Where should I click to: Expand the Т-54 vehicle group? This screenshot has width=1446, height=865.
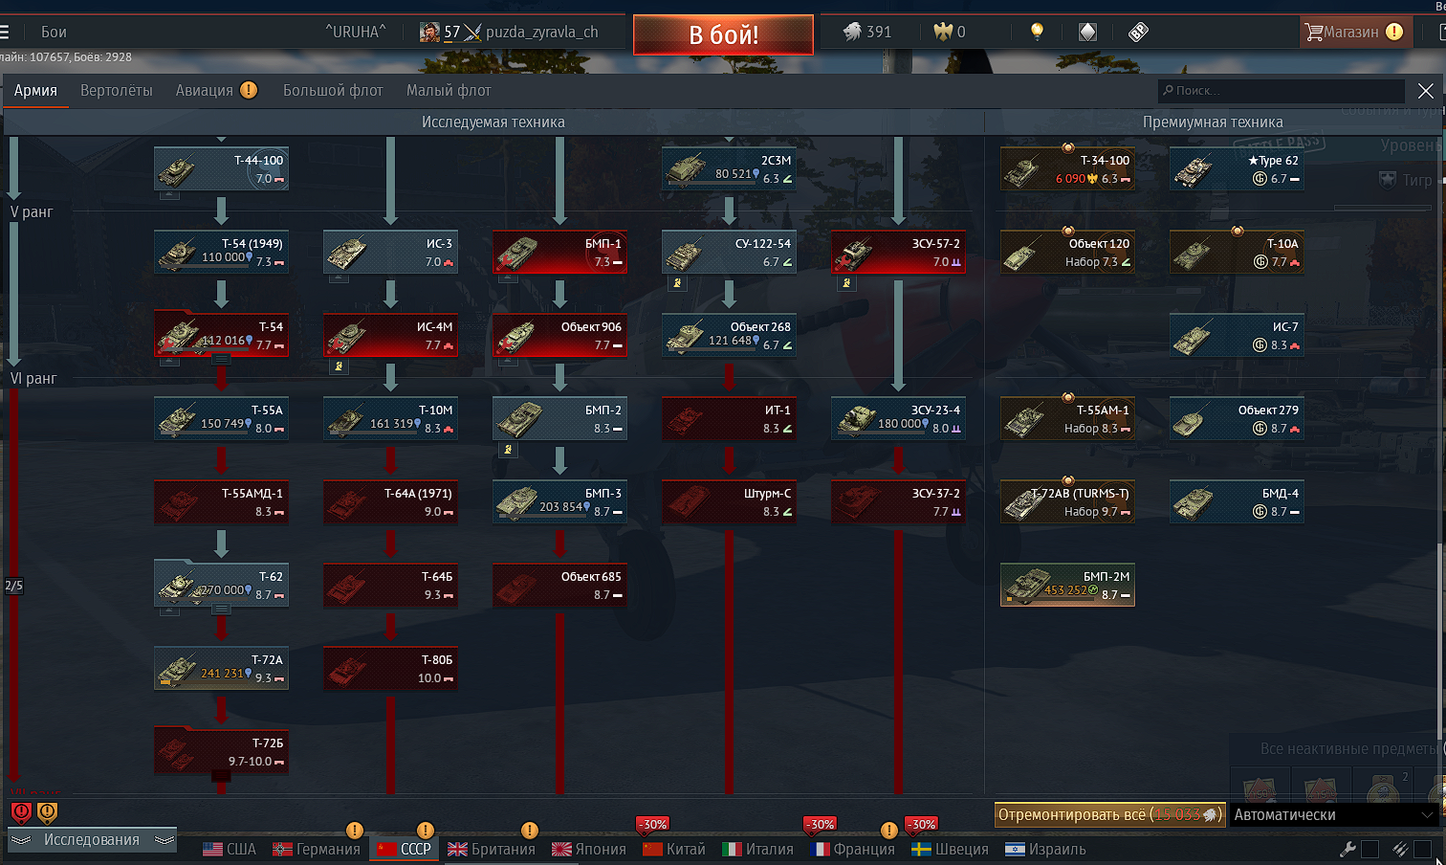[221, 360]
